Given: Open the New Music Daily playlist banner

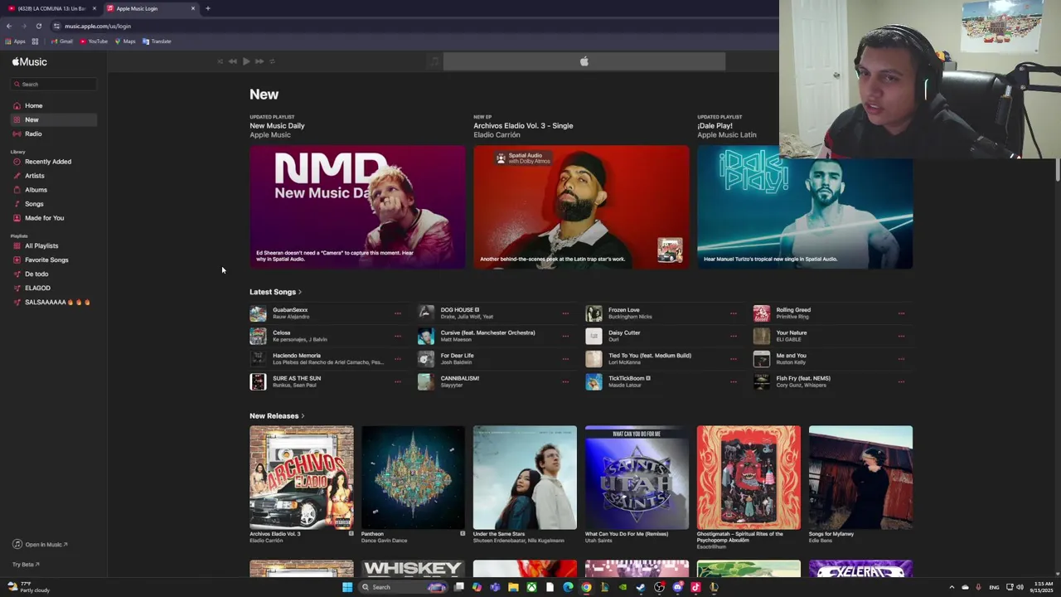Looking at the screenshot, I should (357, 207).
